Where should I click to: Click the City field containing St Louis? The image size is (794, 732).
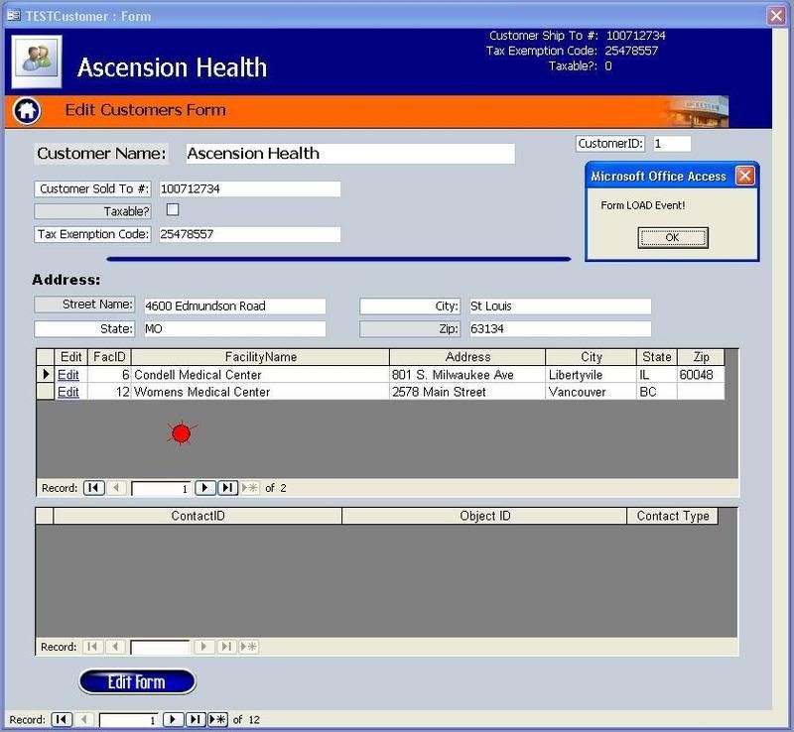click(x=560, y=305)
